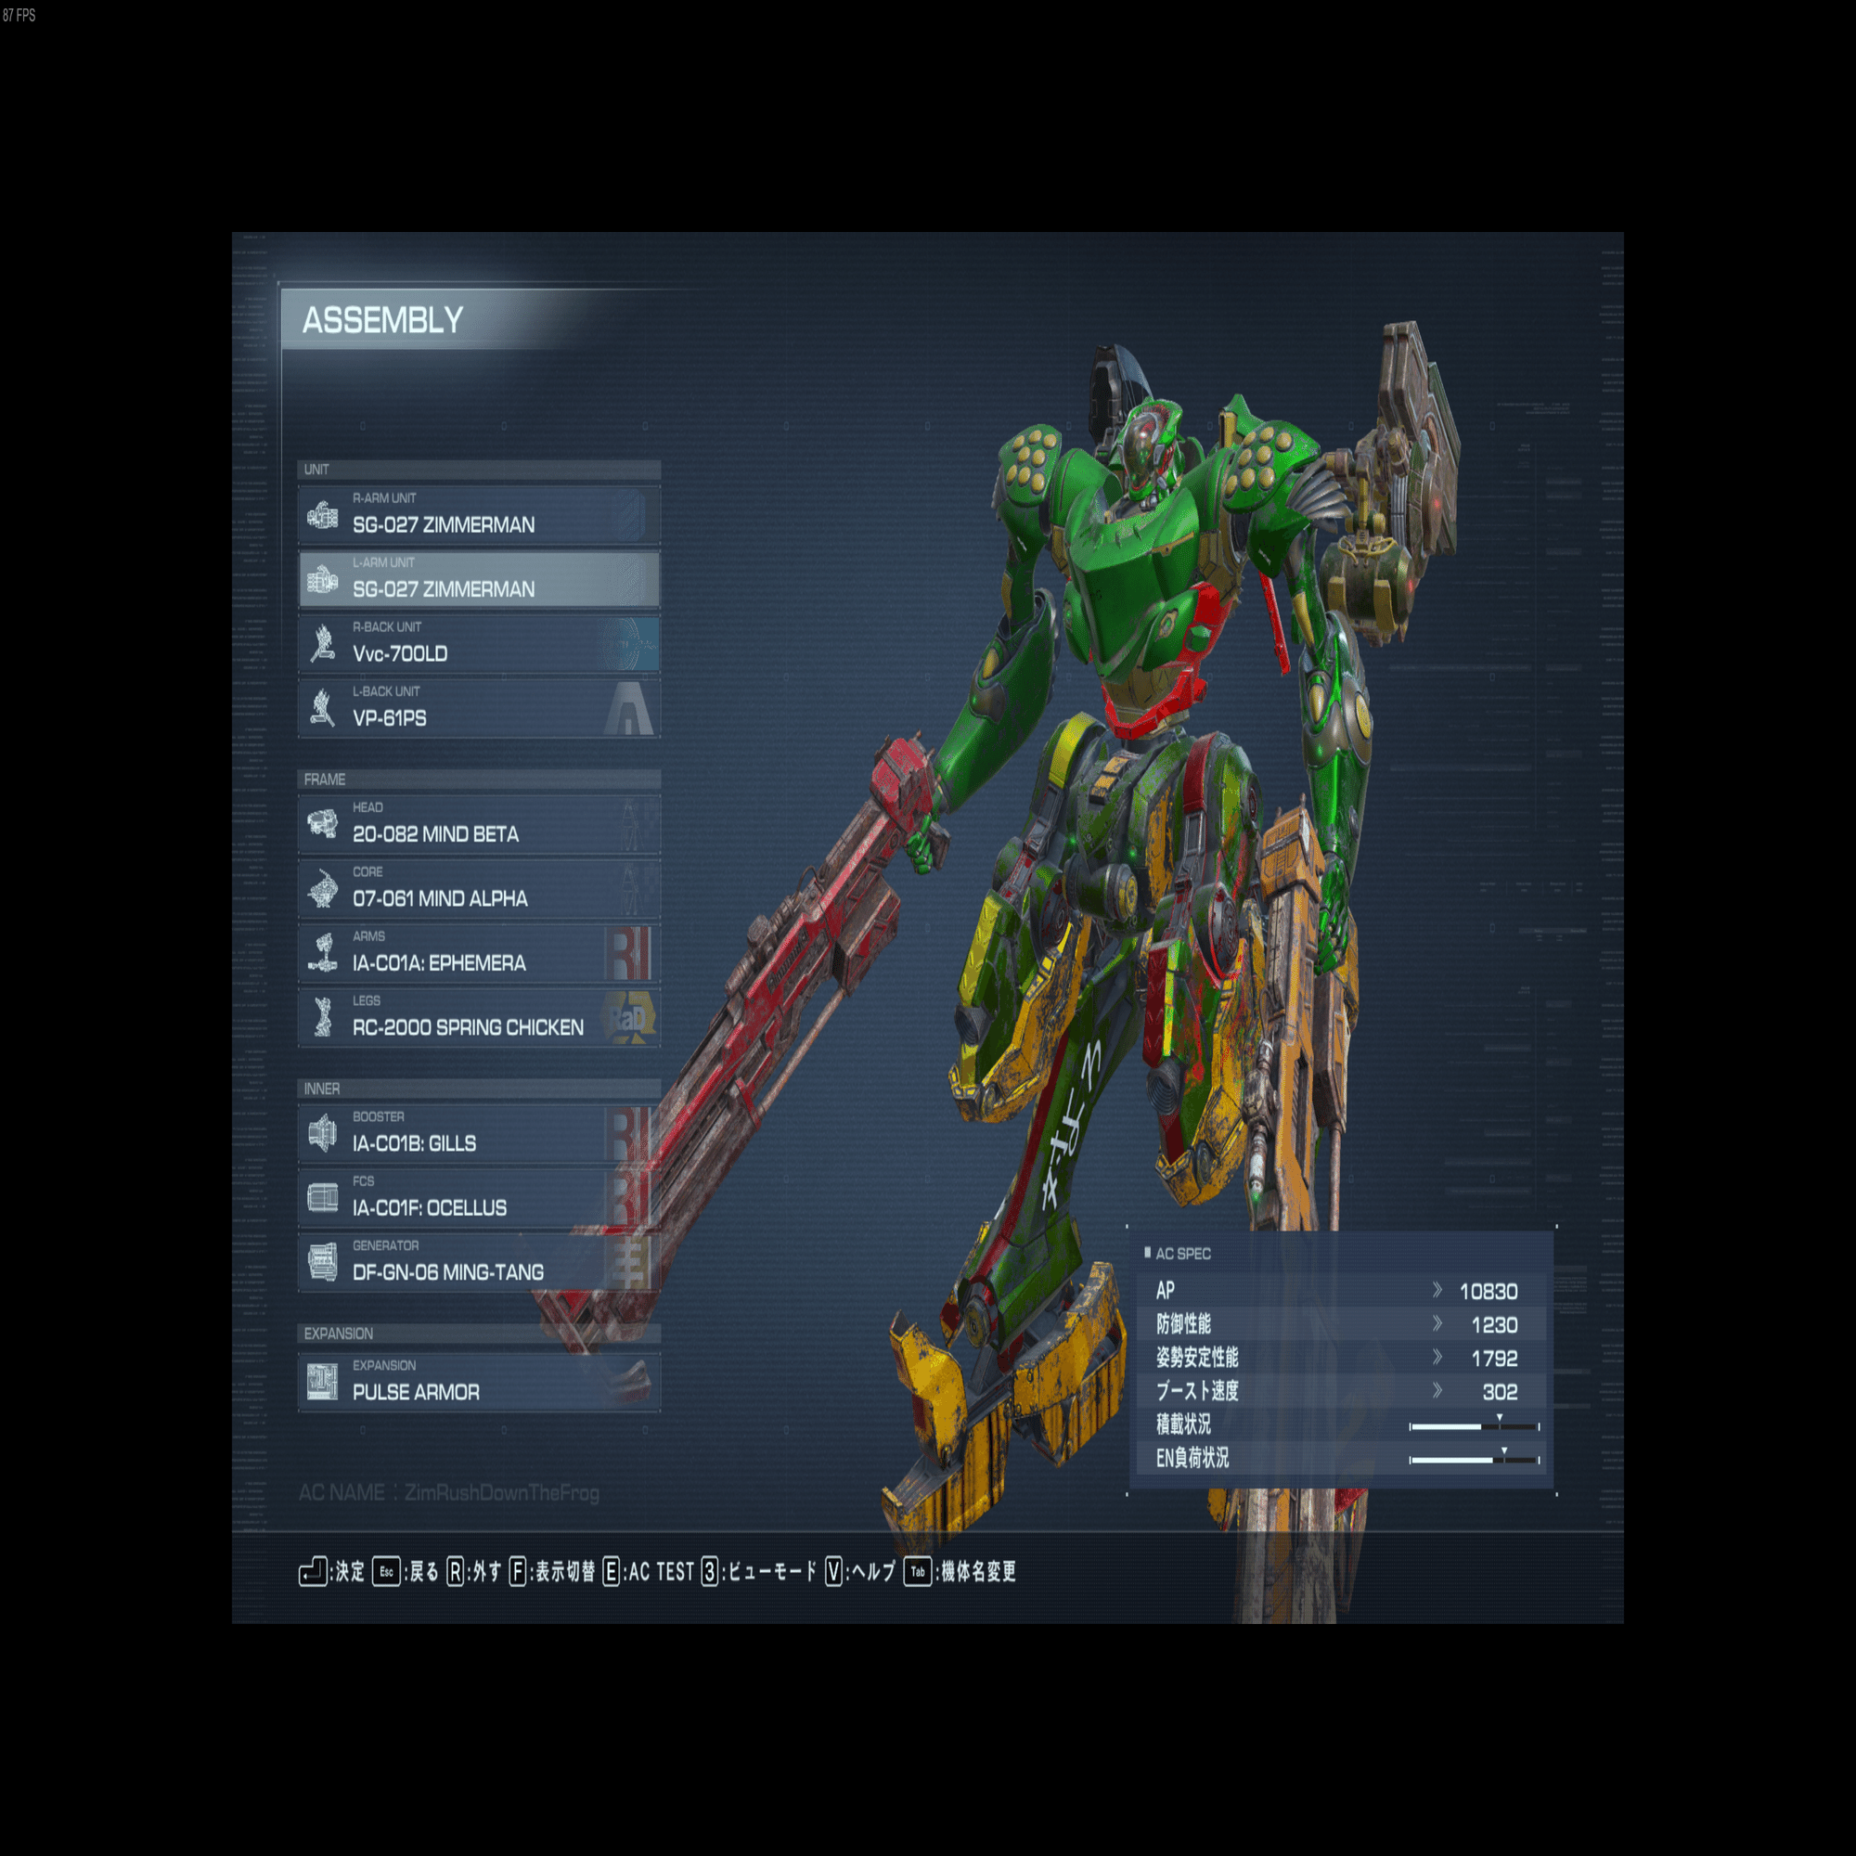Click the ビューモード view mode label
The image size is (1856, 1856).
pos(772,1573)
